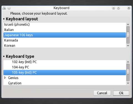Screen dimensions: 133x104
Task: Choose 102-key (Intl) PC type
Action: pyautogui.click(x=65, y=62)
